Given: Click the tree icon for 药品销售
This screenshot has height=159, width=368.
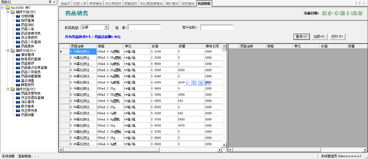Looking at the screenshot, I should (x=18, y=115).
